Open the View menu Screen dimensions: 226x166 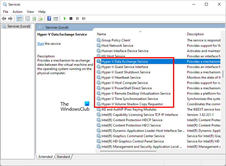click(30, 12)
